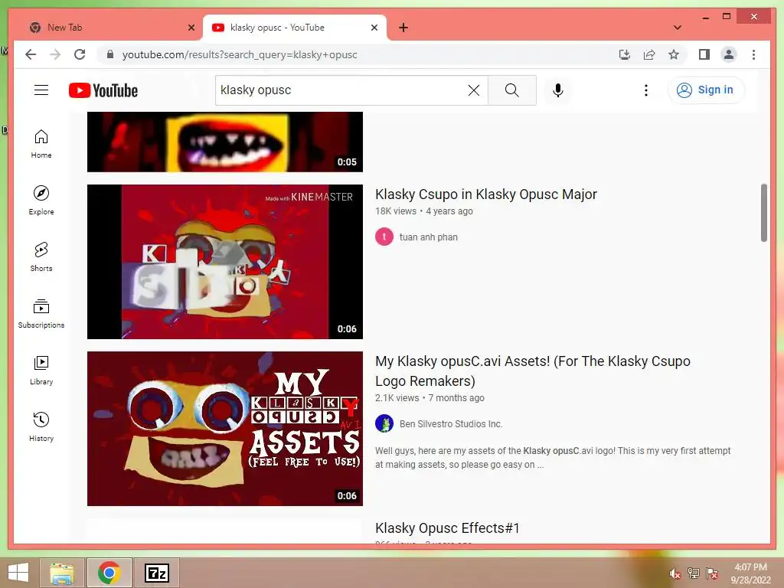Open the My Klasky Opusc Assets thumbnail
784x588 pixels.
(225, 429)
